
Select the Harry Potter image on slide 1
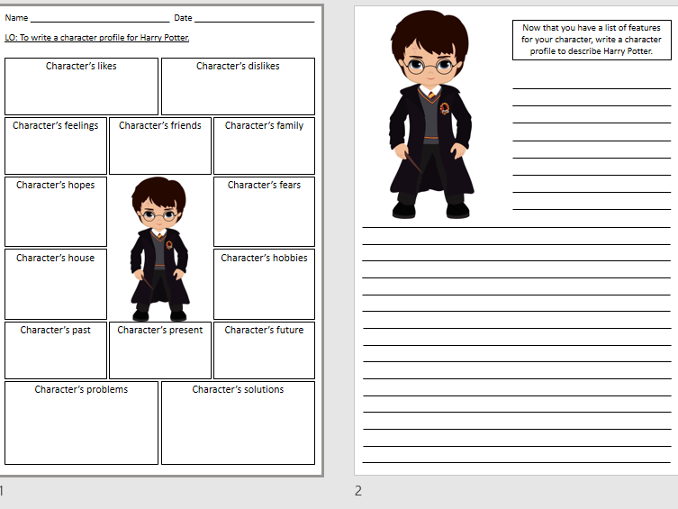pyautogui.click(x=159, y=249)
